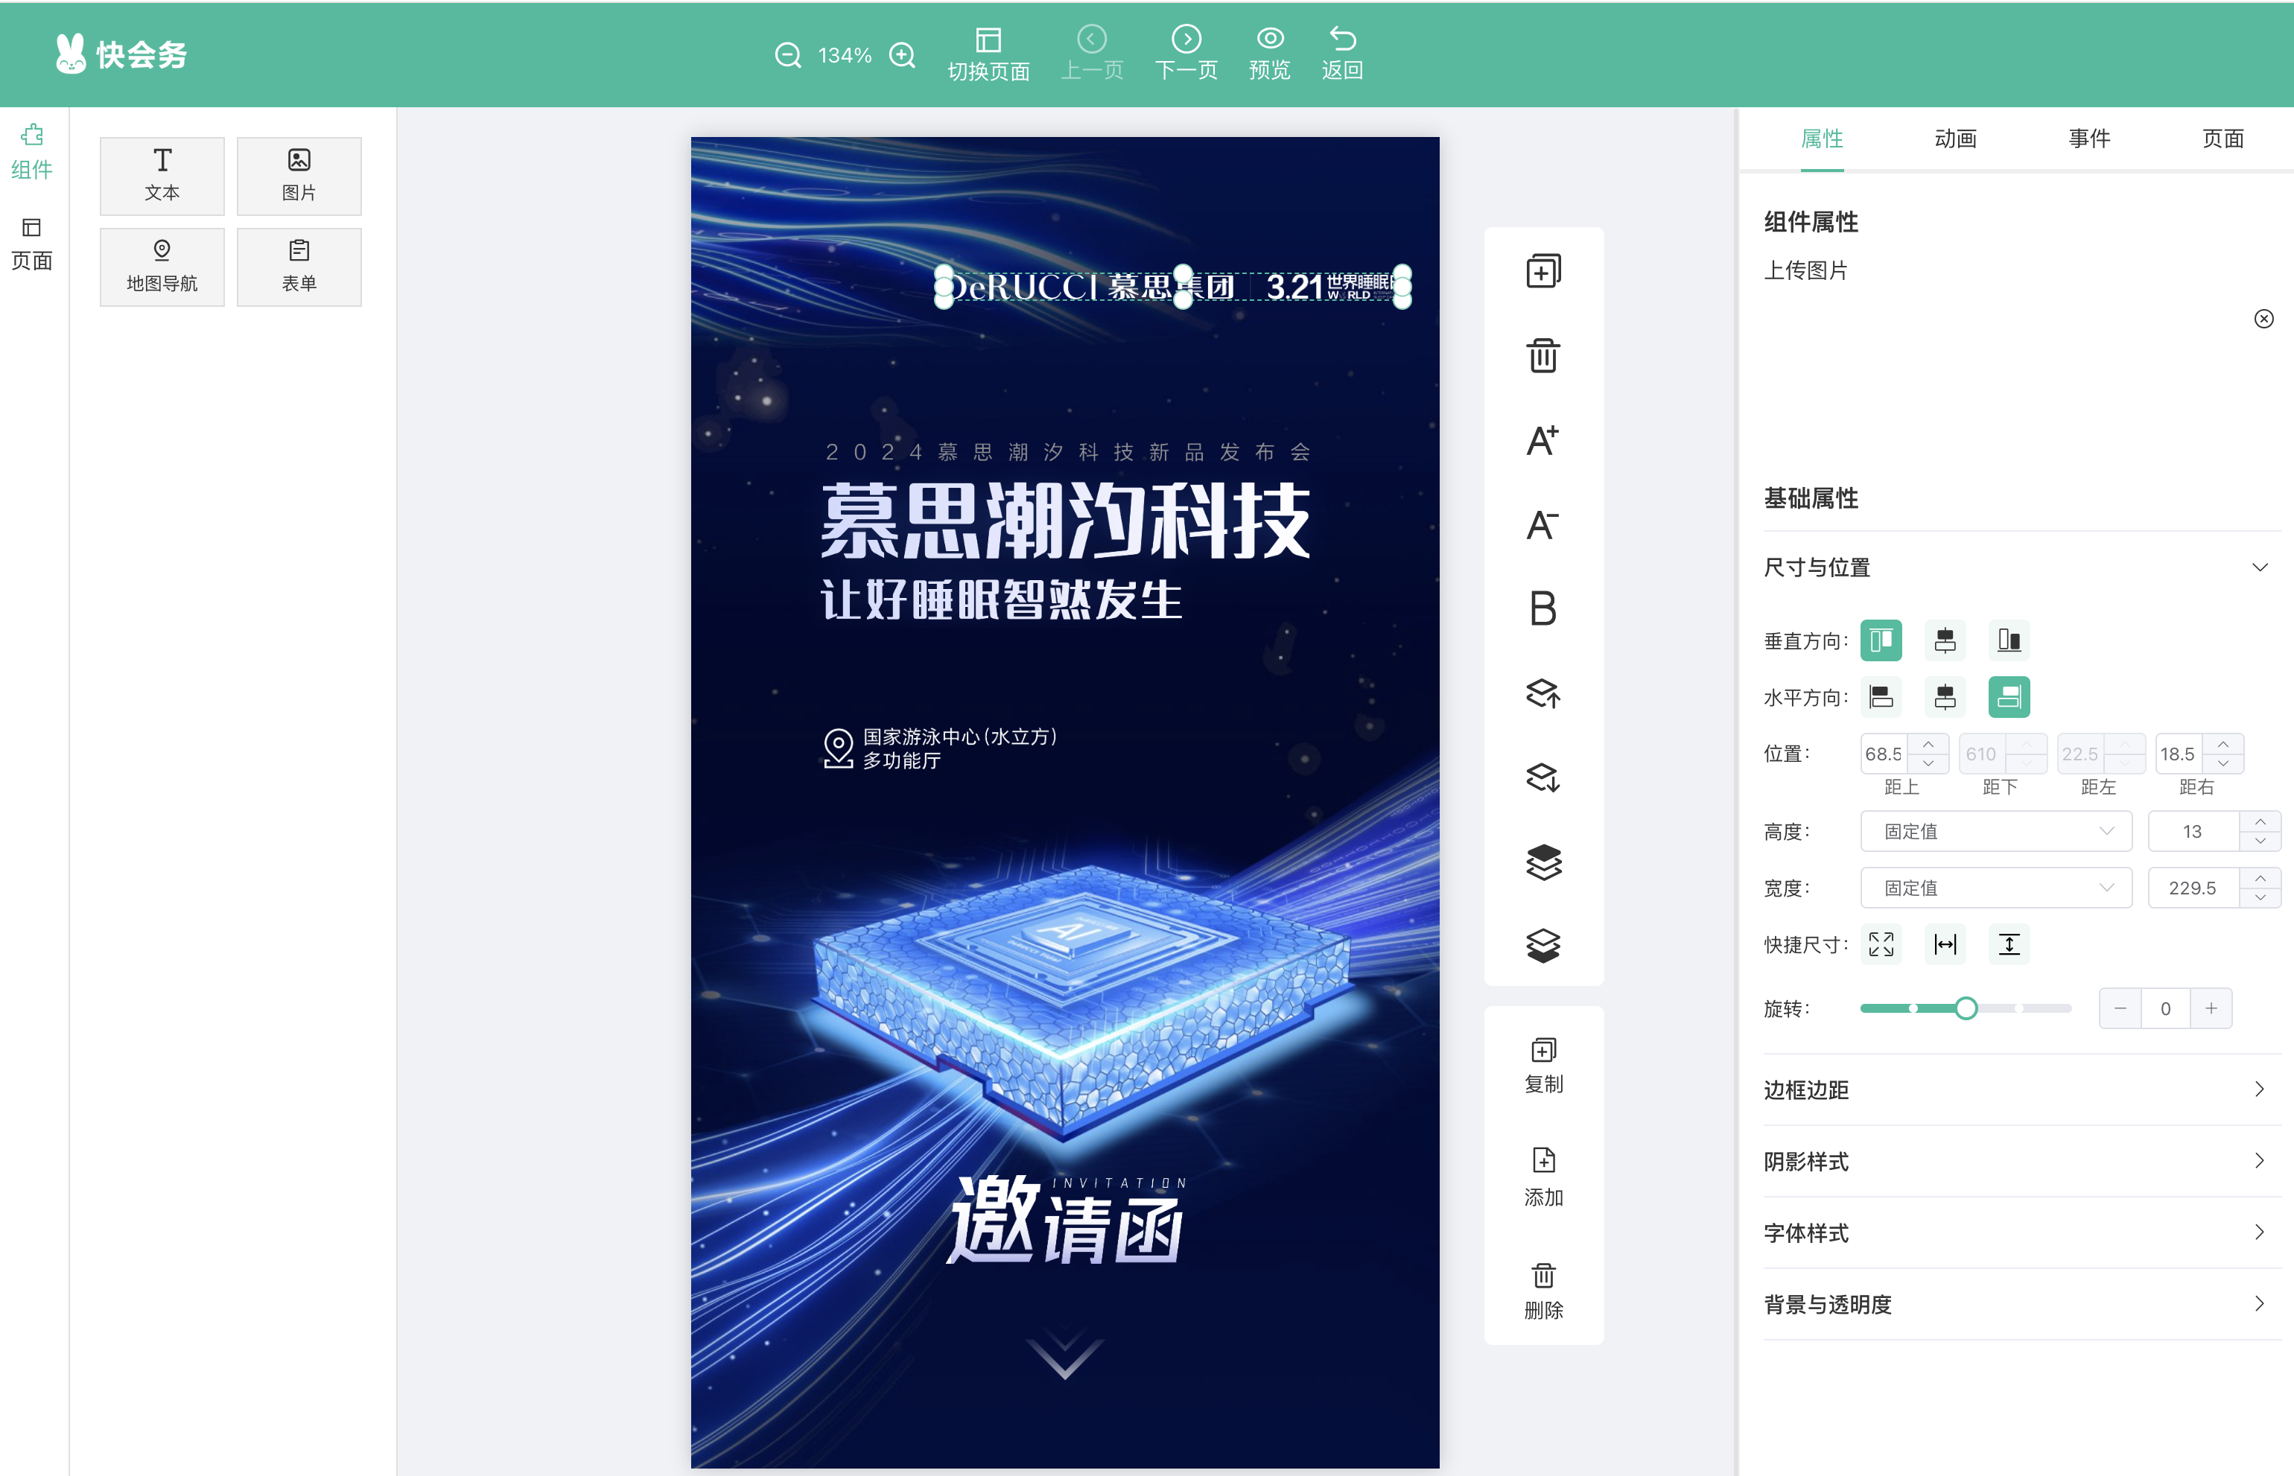Set 水平方向 alignment to left

click(1881, 697)
